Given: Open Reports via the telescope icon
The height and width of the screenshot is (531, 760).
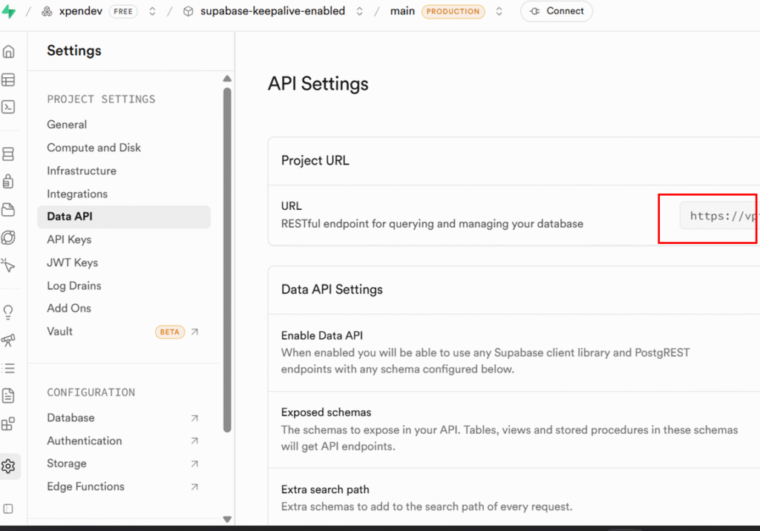Looking at the screenshot, I should [x=8, y=340].
